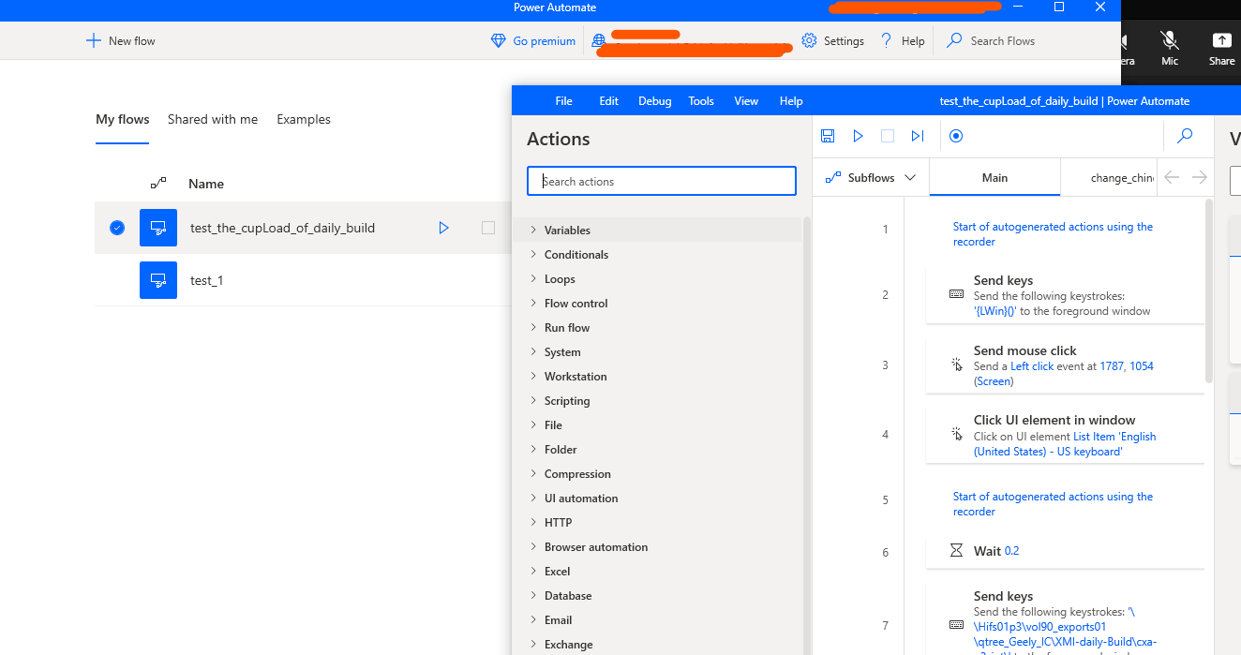Switch to Shared with me tab
This screenshot has height=655, width=1241.
[x=213, y=120]
